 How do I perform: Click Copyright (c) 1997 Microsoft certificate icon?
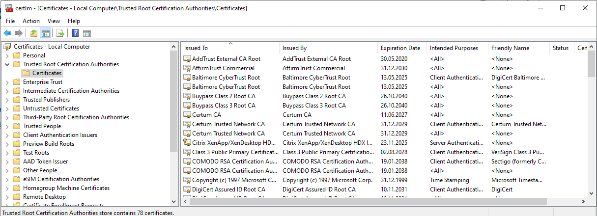[x=187, y=180]
